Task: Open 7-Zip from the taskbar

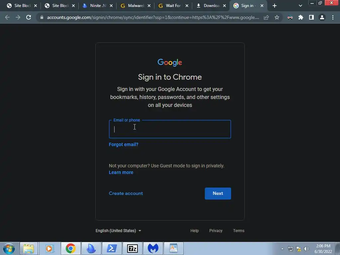Action: (132, 248)
